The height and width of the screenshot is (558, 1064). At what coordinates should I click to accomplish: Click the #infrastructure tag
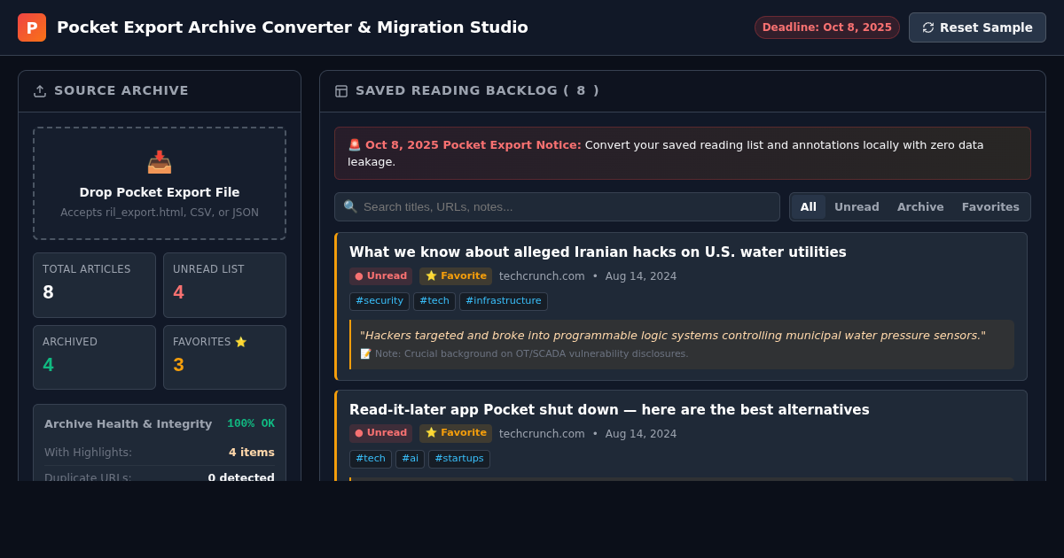(504, 301)
